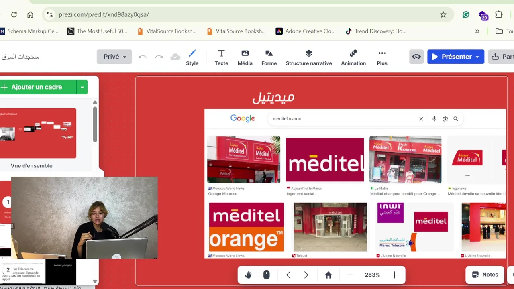Check cloud save status icon
This screenshot has width=514, height=289.
coord(175,57)
